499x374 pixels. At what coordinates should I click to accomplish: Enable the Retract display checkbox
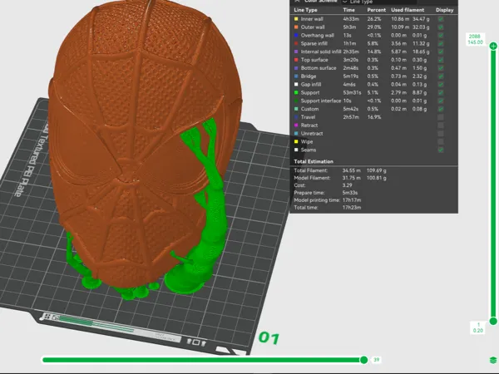pos(441,125)
